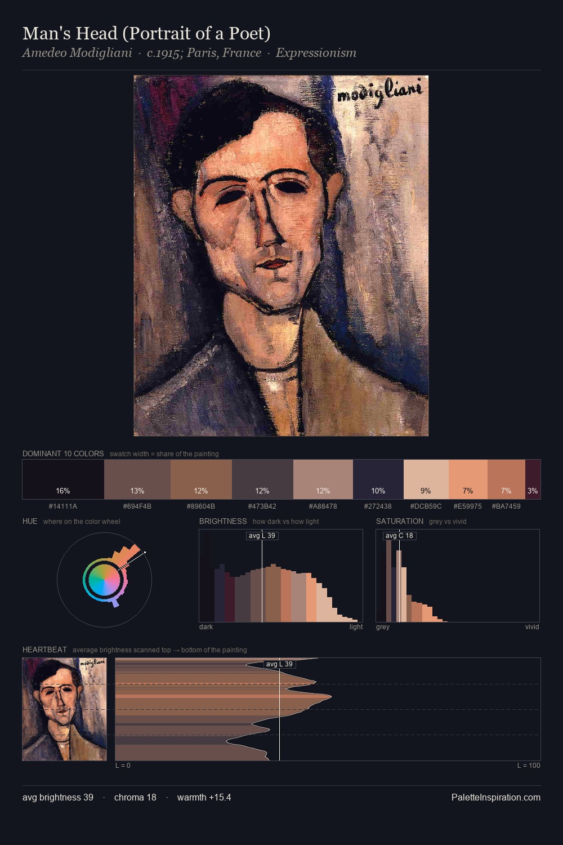Click the heartbeat brightness scan chart
This screenshot has height=845, width=563.
(x=328, y=709)
